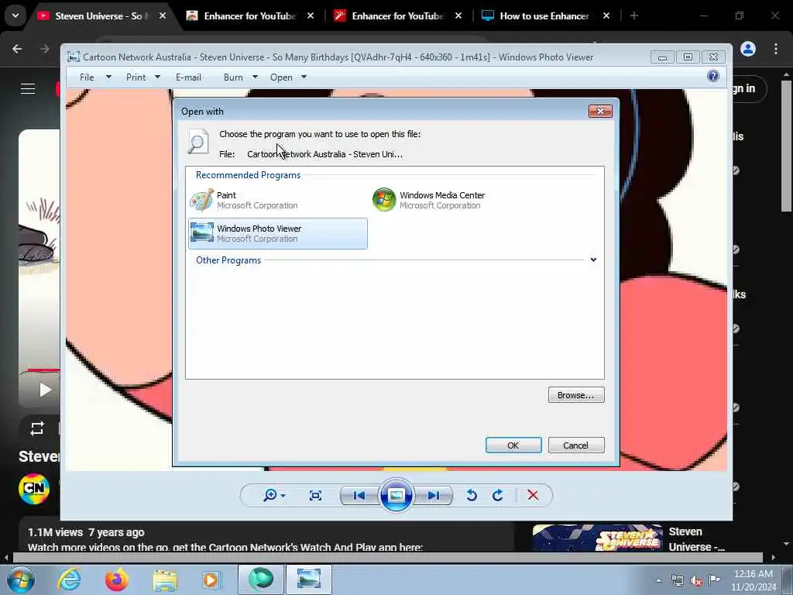The image size is (793, 595).
Task: Rotate photo counterclockwise
Action: pos(472,495)
